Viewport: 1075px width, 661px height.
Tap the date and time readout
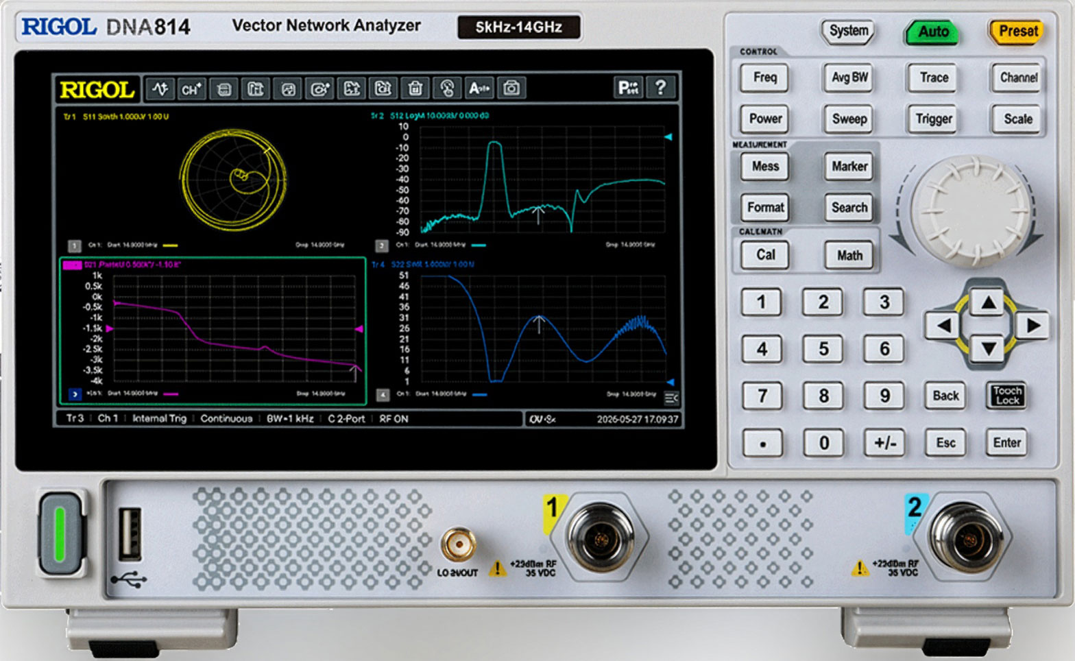tap(637, 420)
